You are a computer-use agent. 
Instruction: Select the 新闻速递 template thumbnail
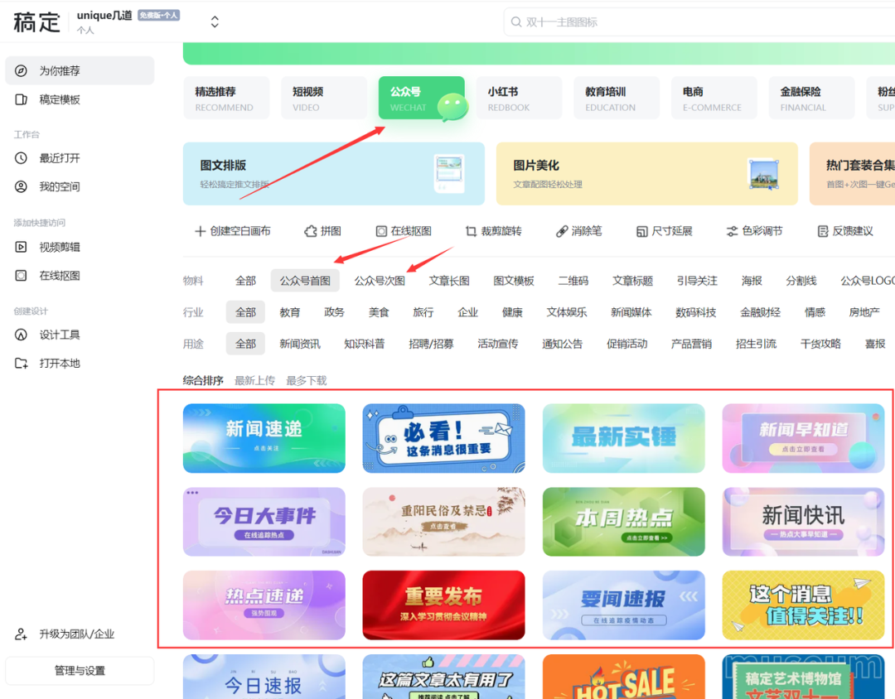pyautogui.click(x=264, y=438)
